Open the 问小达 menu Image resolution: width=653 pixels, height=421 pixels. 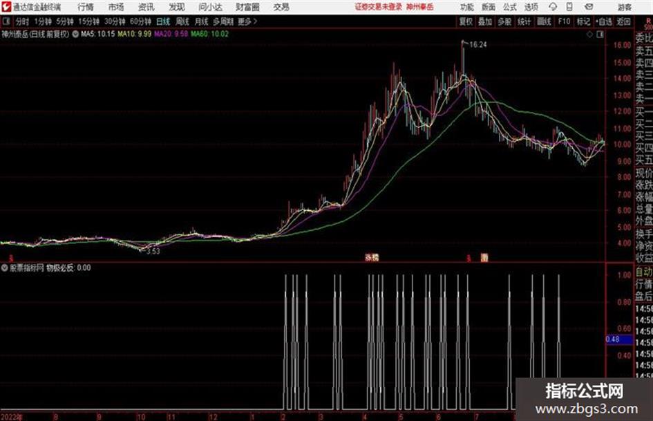click(210, 7)
